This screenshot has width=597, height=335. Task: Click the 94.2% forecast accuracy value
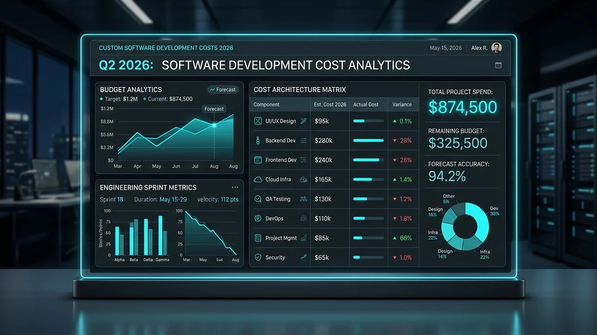447,176
